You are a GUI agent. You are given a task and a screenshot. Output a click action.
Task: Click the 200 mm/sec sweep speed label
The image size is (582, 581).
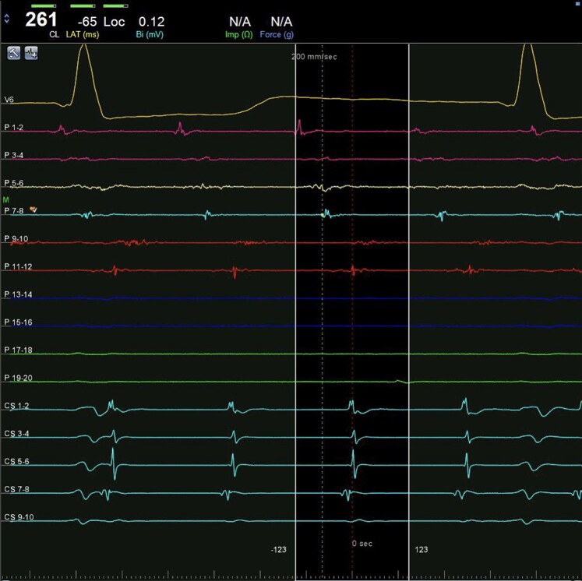click(x=315, y=57)
